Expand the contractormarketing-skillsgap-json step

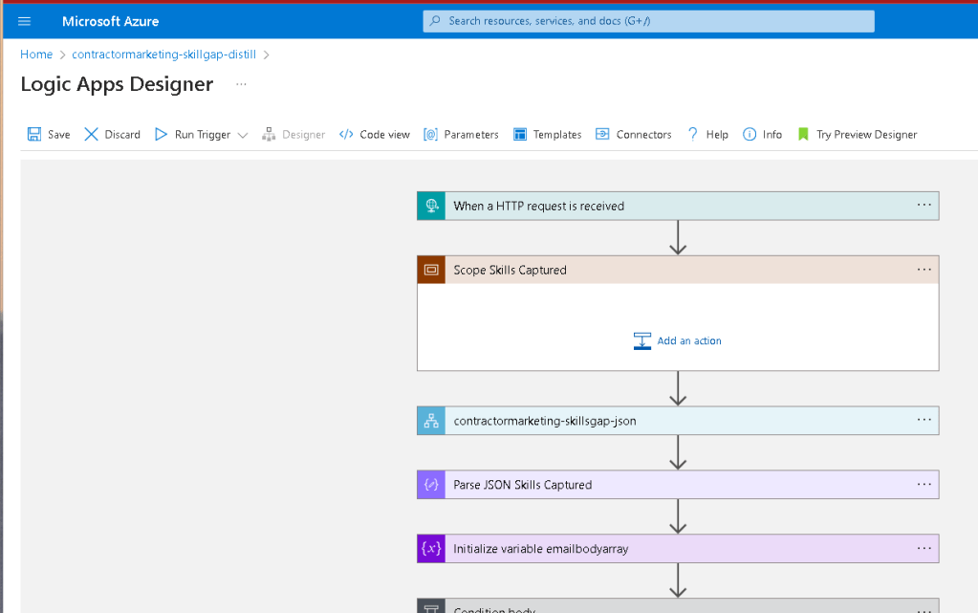pyautogui.click(x=678, y=421)
